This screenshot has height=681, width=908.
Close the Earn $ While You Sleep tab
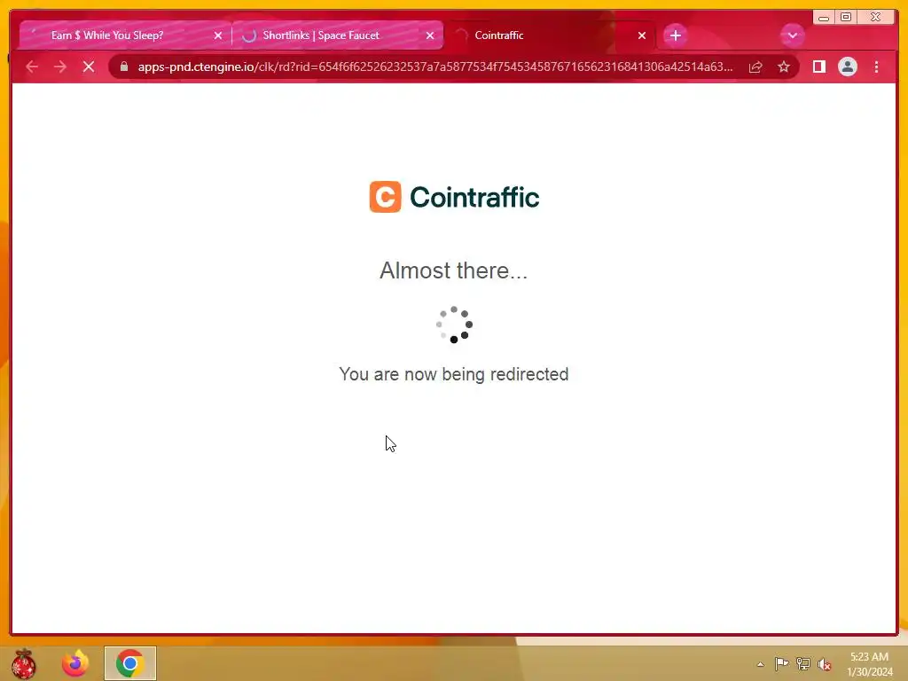pos(218,35)
